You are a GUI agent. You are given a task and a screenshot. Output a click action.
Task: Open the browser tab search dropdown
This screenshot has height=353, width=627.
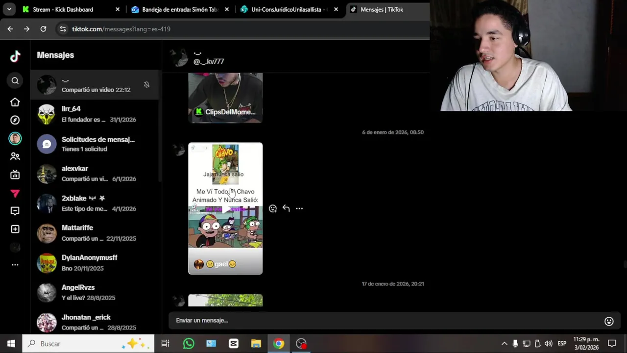point(9,9)
